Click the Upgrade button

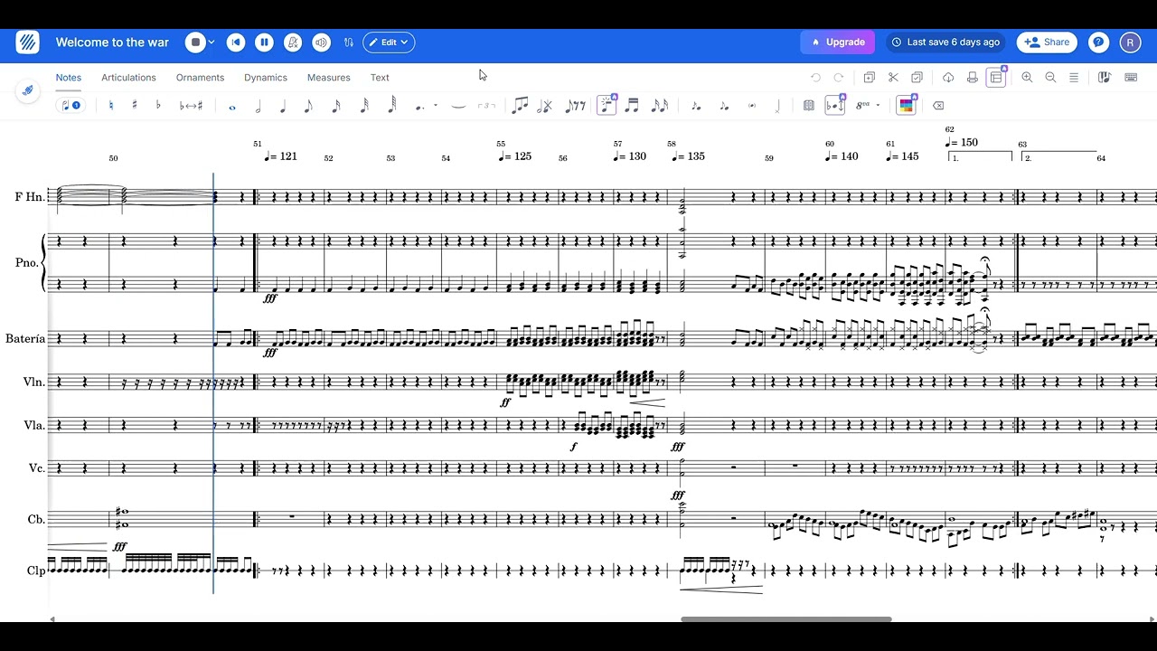[839, 42]
